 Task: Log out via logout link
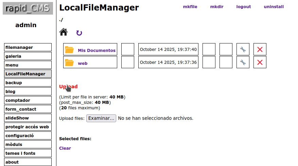(243, 7)
